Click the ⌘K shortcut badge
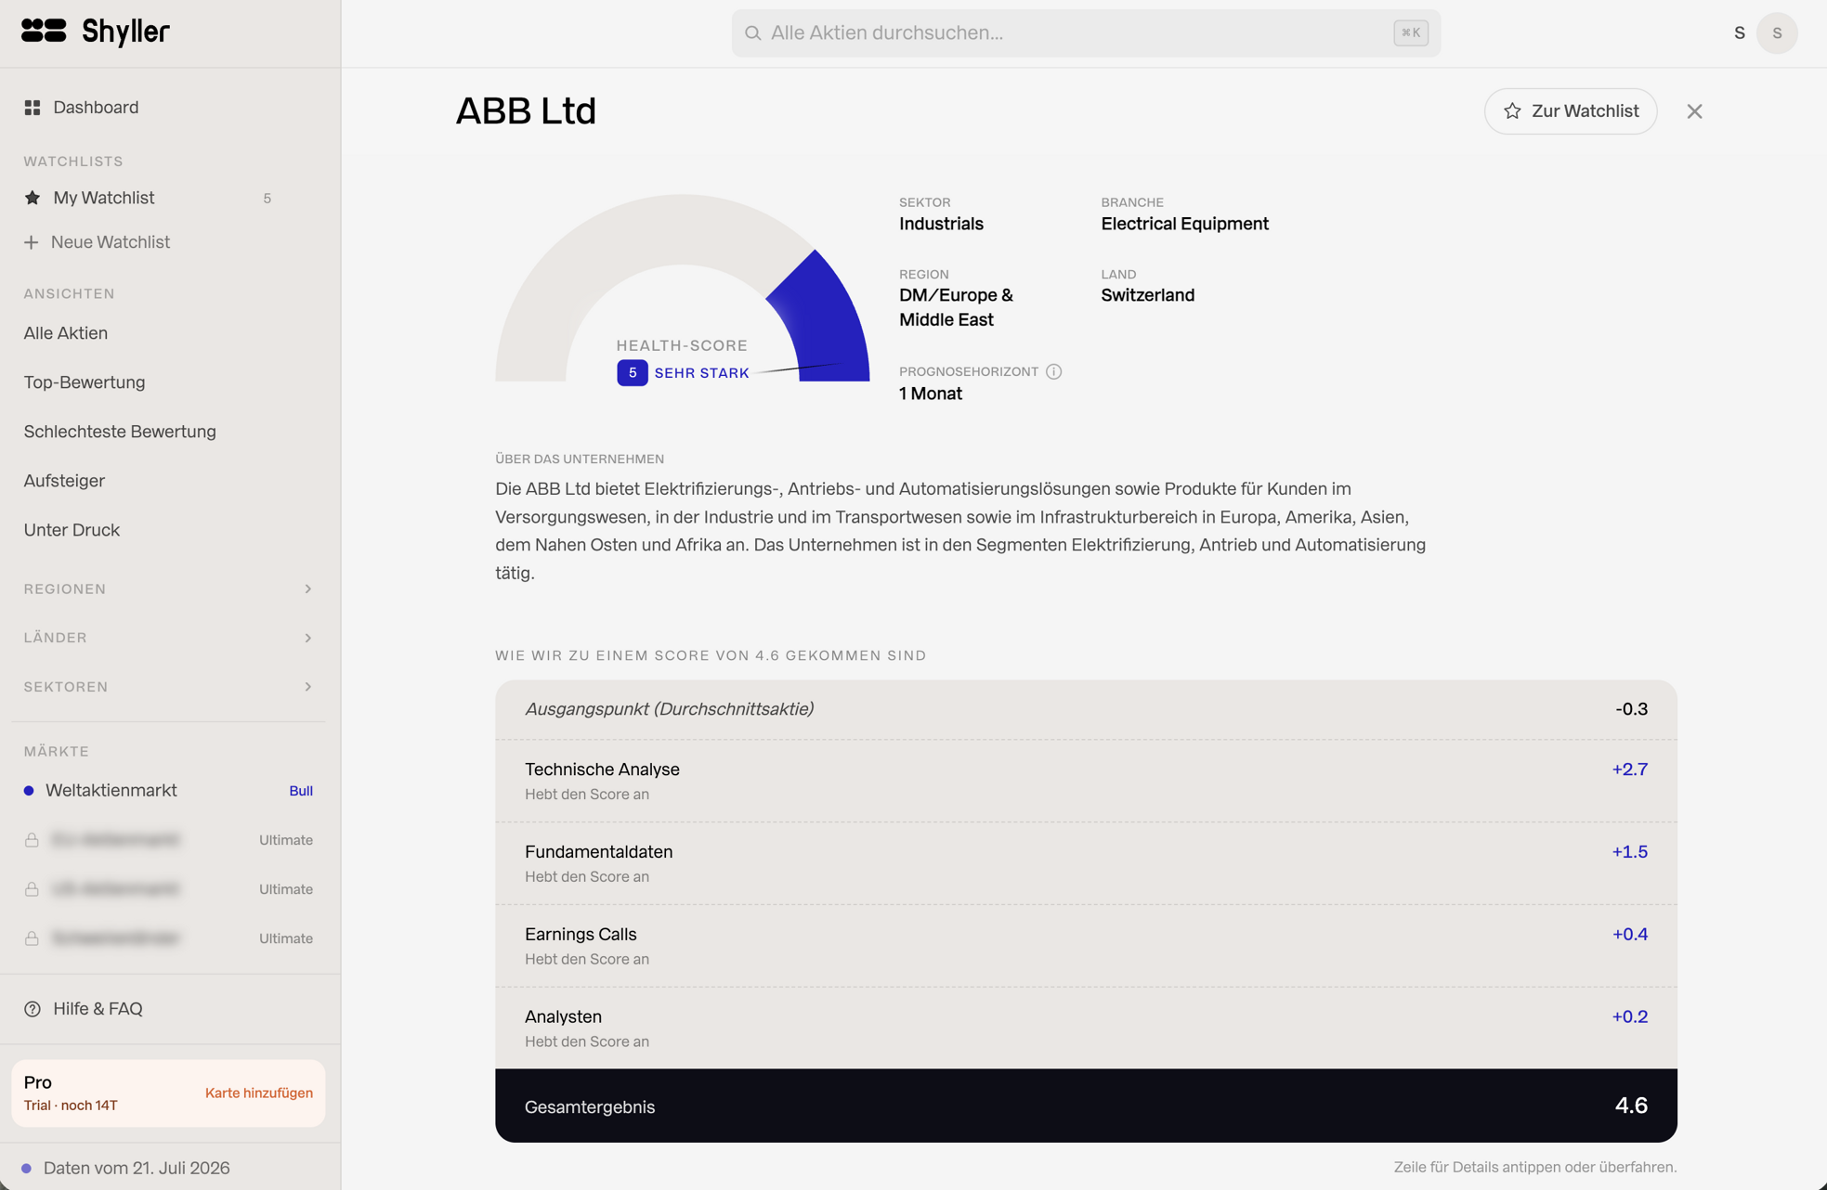The image size is (1827, 1190). pos(1411,33)
